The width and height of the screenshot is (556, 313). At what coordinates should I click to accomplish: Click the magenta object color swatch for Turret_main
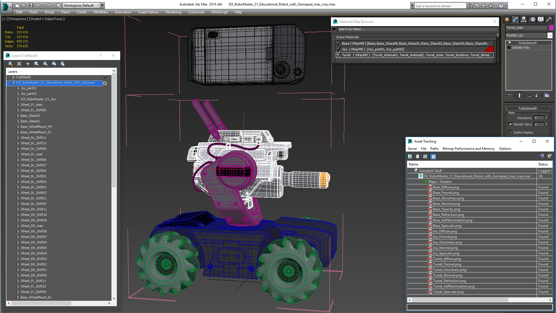pos(551,28)
